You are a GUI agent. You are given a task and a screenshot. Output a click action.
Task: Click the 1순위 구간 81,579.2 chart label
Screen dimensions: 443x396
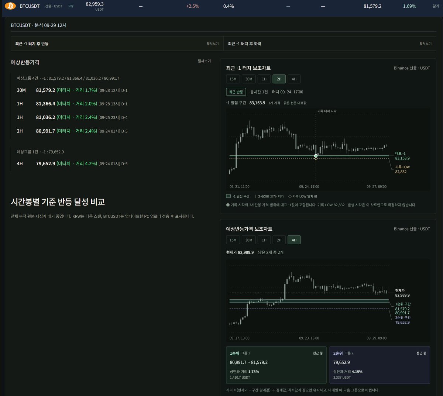coord(403,308)
